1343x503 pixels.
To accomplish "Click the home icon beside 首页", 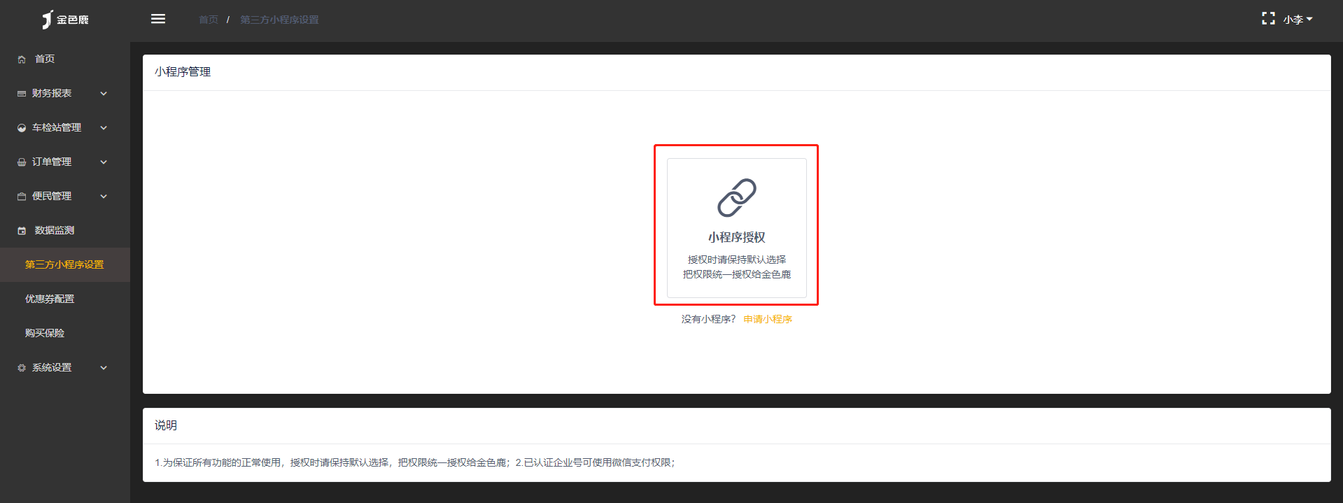I will [x=22, y=59].
